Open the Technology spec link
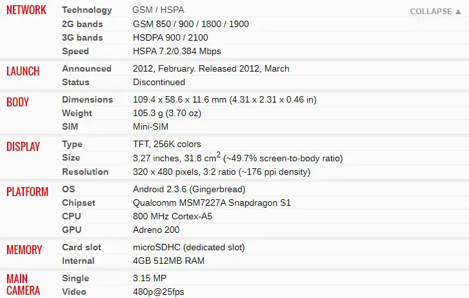 point(86,10)
